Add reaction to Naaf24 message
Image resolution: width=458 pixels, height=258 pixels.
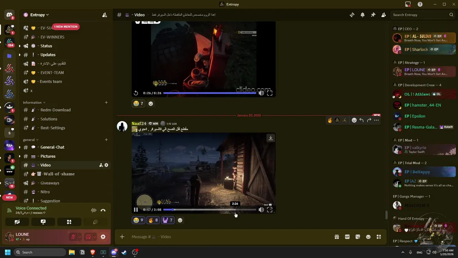click(180, 220)
